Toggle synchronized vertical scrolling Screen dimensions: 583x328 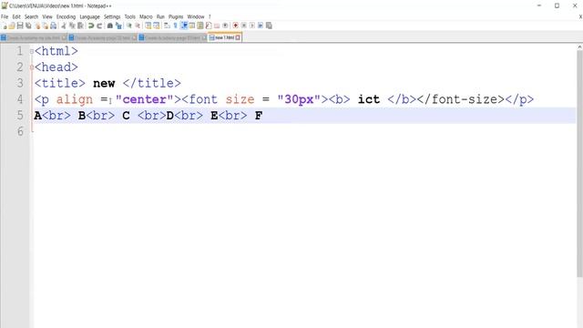[148, 26]
